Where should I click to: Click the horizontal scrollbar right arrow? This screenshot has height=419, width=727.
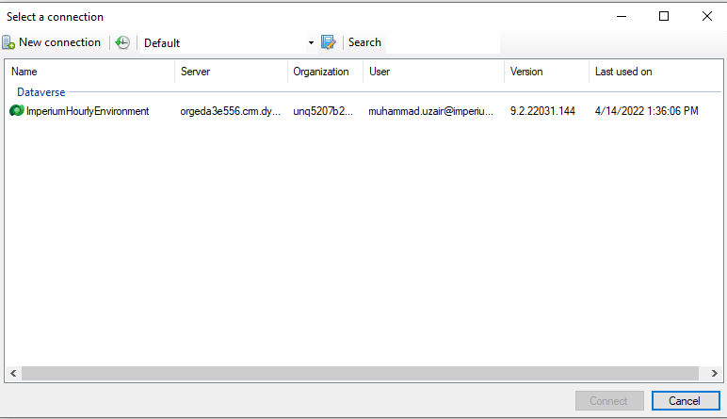pyautogui.click(x=713, y=374)
